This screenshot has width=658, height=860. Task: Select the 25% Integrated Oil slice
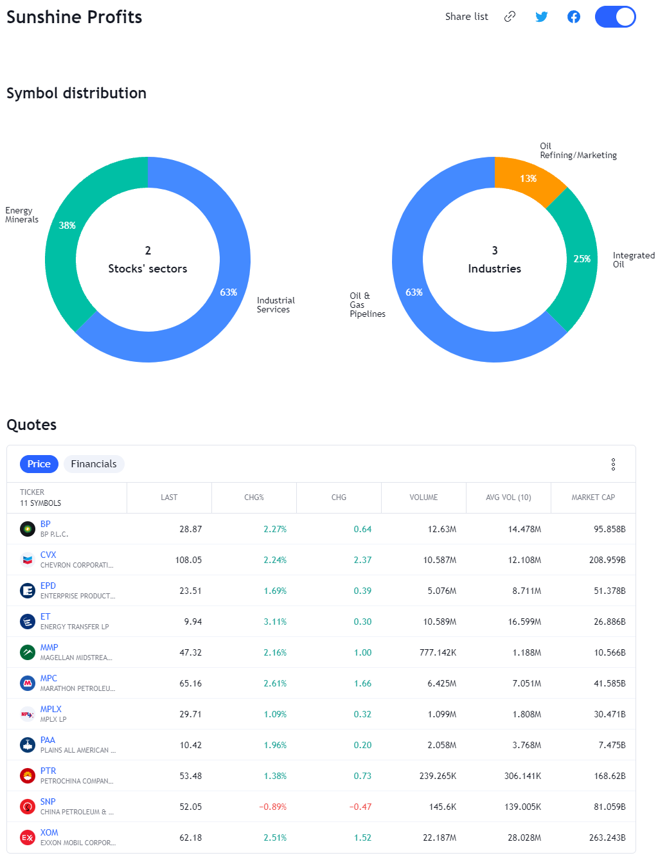click(x=582, y=259)
